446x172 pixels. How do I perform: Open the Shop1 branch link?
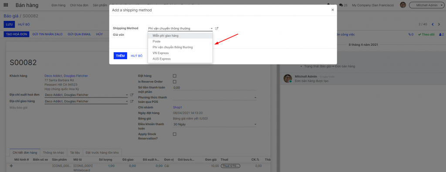177,107
